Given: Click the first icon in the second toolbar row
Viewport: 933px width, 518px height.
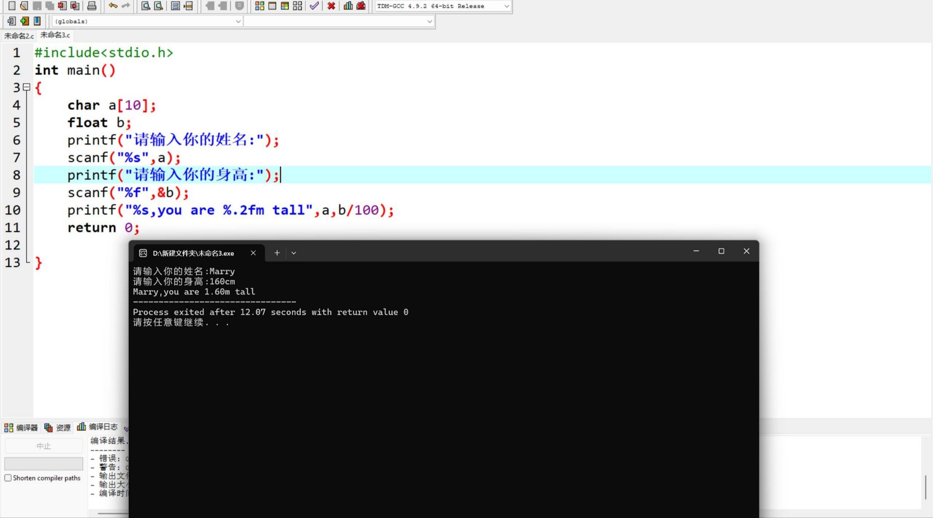Looking at the screenshot, I should click(x=12, y=21).
